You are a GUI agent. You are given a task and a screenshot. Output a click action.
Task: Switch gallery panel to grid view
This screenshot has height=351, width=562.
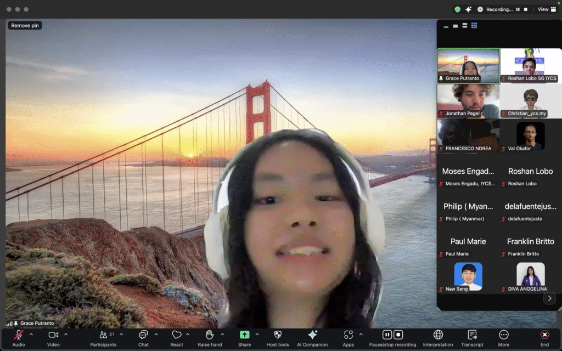[474, 25]
